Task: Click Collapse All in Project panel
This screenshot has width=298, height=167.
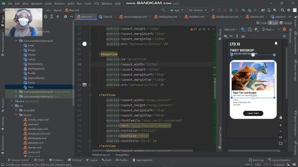Action: (58, 17)
